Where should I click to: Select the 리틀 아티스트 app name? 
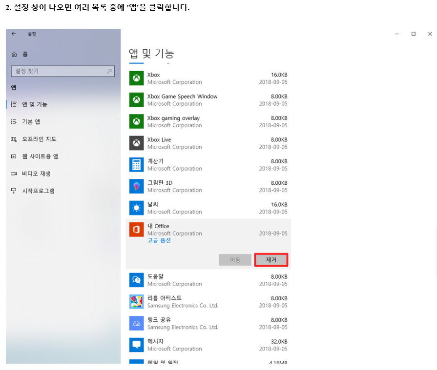coord(165,298)
